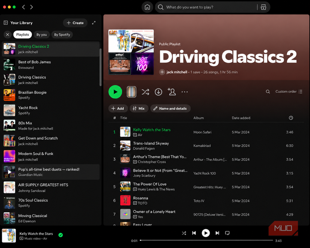This screenshot has width=310, height=248.
Task: Enable shuffle for this playlist
Action: 145,92
